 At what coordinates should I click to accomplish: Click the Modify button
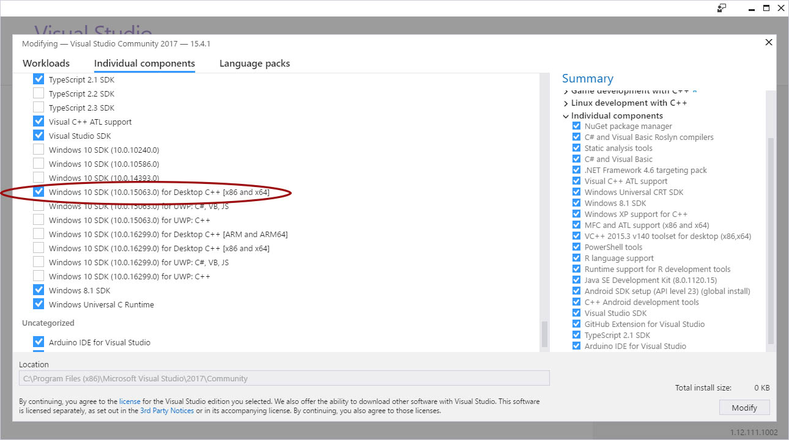tap(744, 408)
